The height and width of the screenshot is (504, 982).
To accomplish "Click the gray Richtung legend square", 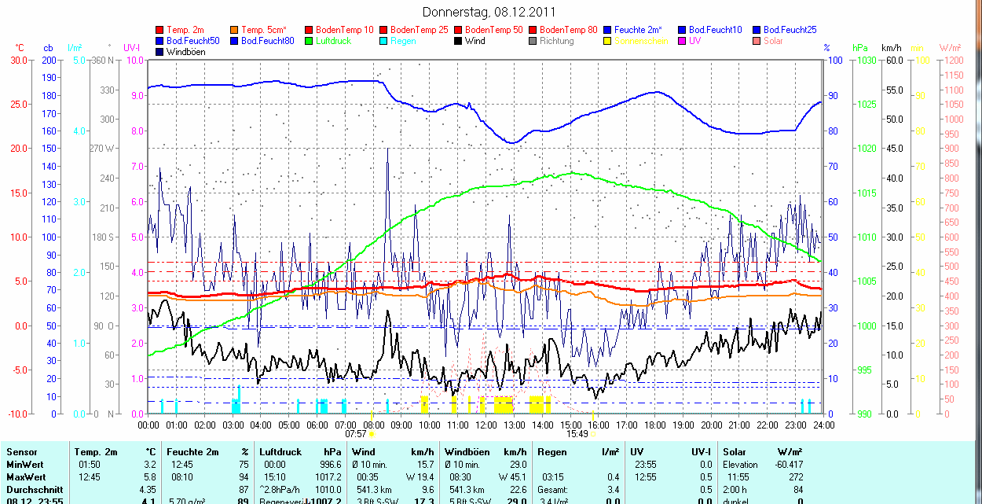I will pyautogui.click(x=533, y=41).
